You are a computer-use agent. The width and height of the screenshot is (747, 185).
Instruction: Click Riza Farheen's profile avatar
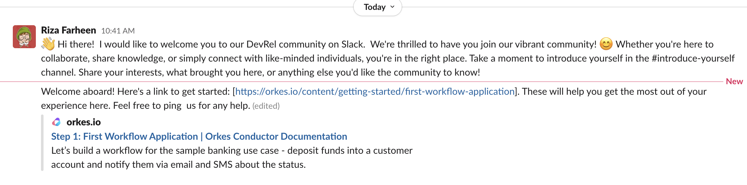24,36
